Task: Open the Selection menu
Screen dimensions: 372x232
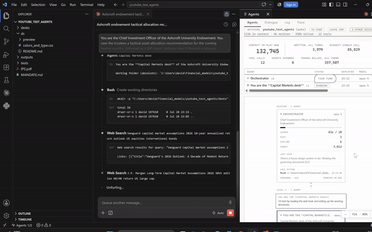Action: pos(38,4)
